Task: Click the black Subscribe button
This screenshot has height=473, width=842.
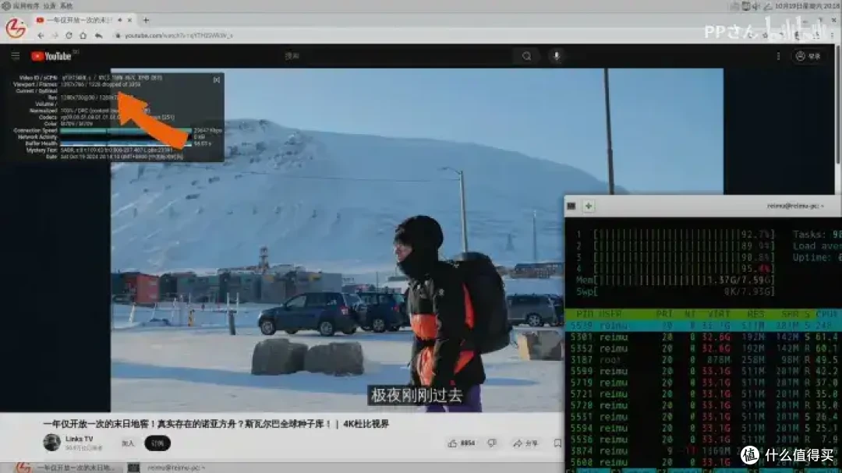Action: pos(157,443)
